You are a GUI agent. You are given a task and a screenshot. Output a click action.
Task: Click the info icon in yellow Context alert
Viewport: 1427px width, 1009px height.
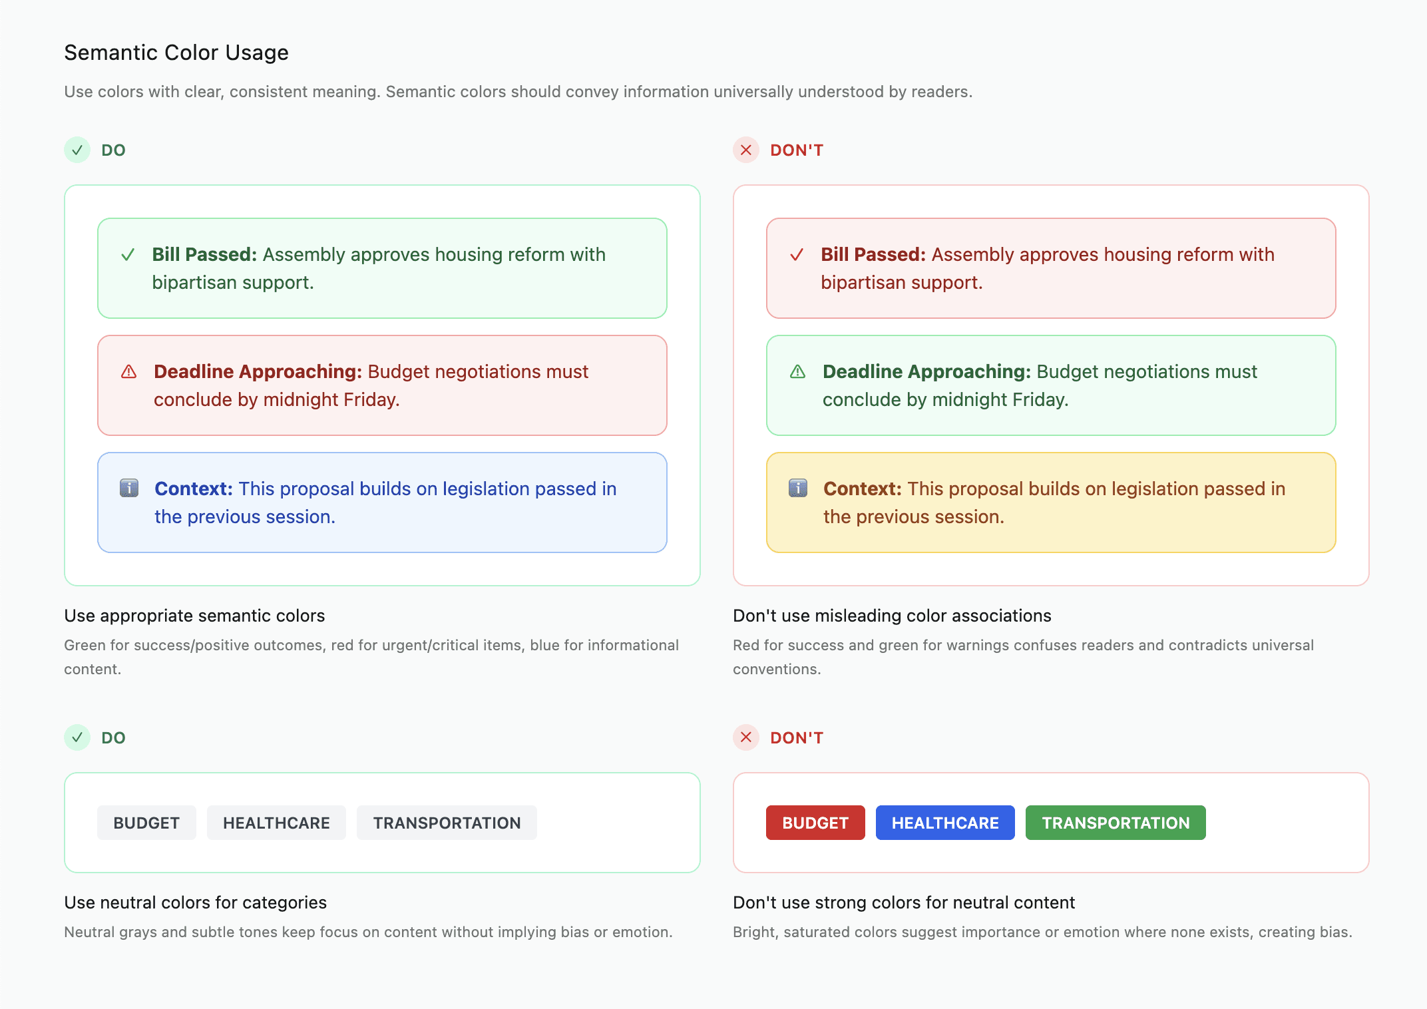[798, 489]
